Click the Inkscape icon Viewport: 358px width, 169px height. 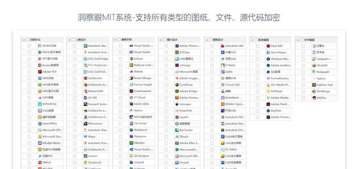[x=177, y=104]
